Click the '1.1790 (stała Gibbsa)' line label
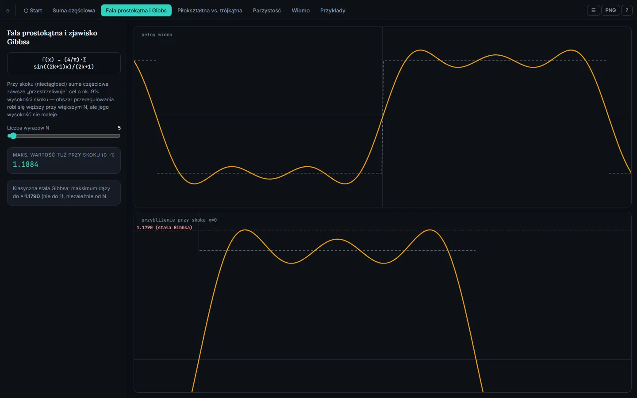 pos(165,228)
